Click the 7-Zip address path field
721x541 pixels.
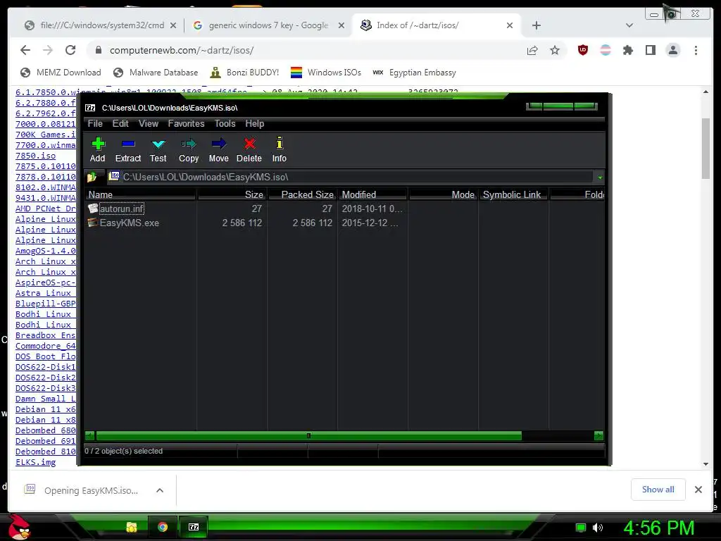point(349,177)
